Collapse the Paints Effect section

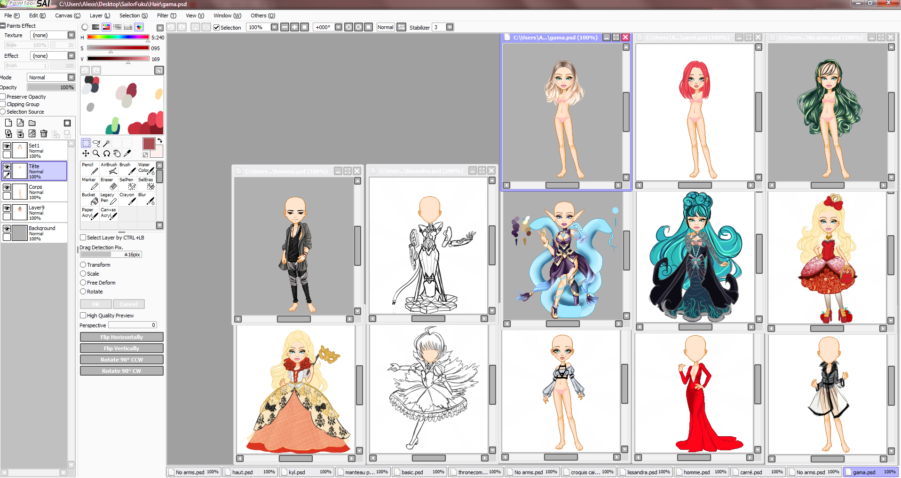[3, 26]
